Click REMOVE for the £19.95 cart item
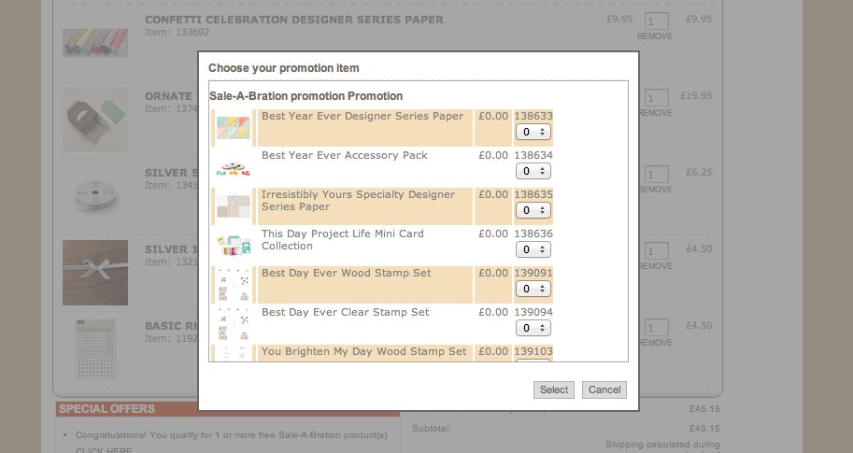853x453 pixels. [656, 113]
